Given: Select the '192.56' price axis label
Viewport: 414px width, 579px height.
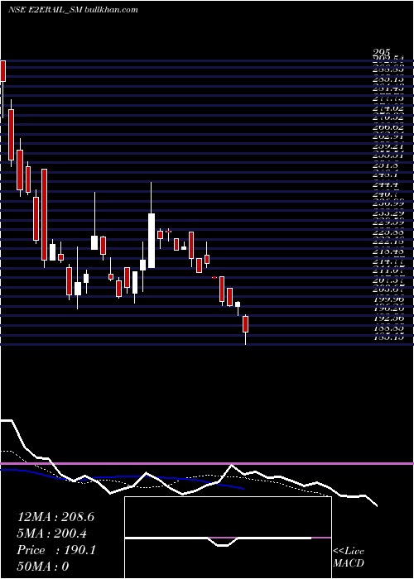Looking at the screenshot, I should tap(388, 318).
